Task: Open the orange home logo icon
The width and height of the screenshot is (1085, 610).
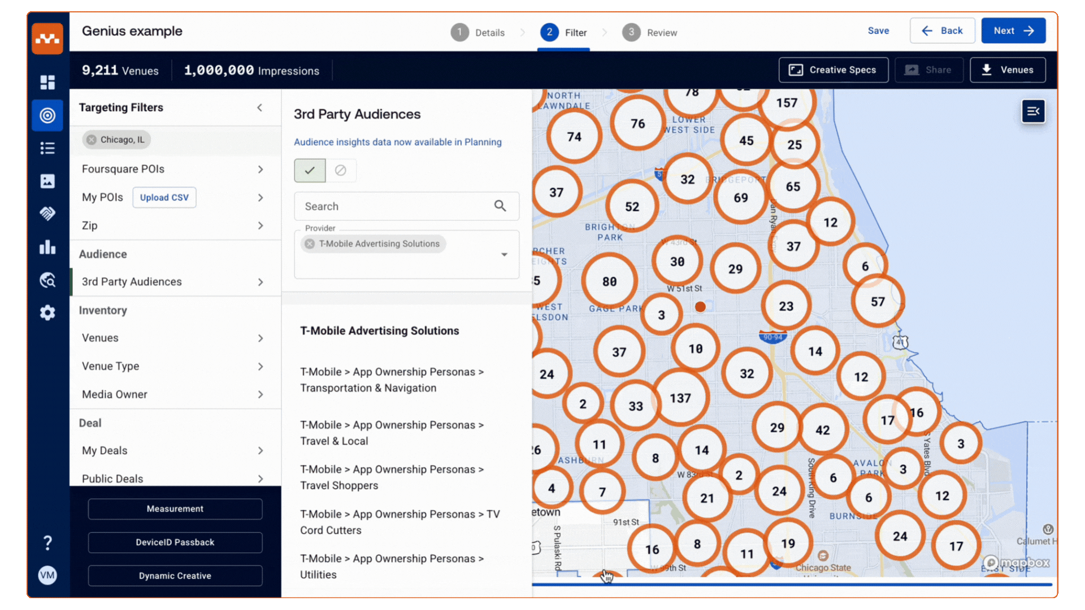Action: [47, 38]
